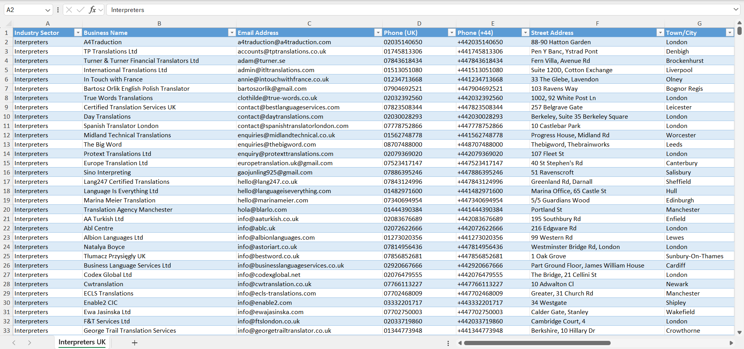Screen dimensions: 744x349
Task: Click town cell Leicester
Action: pos(699,107)
